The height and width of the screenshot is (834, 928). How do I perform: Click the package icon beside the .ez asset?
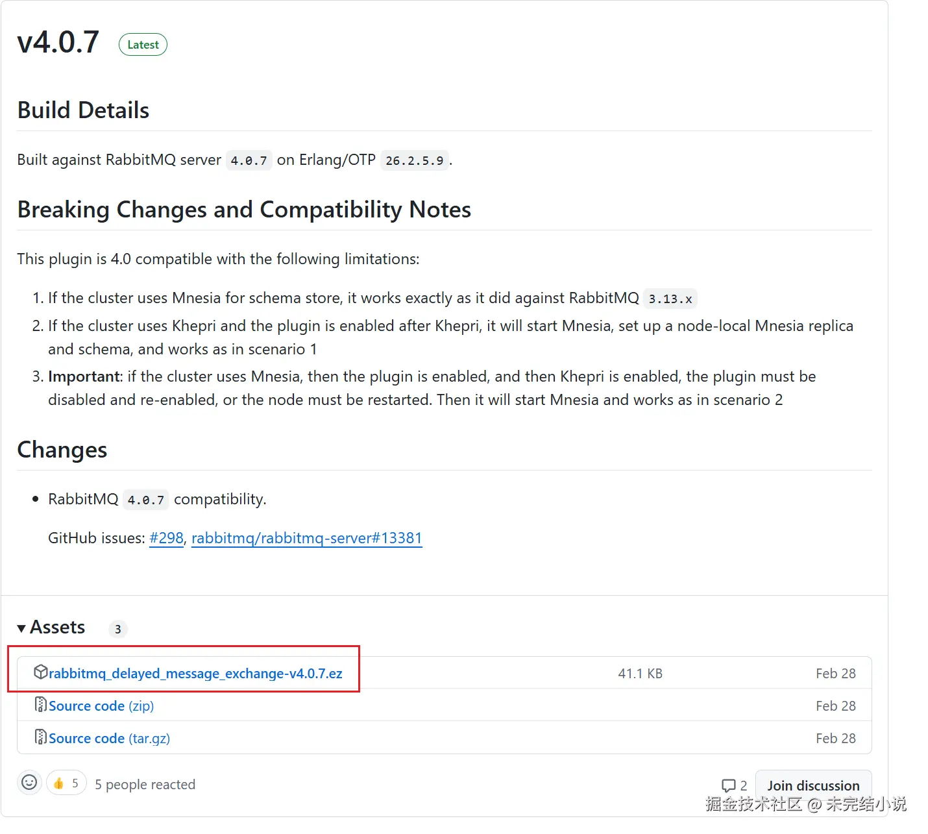[x=40, y=672]
